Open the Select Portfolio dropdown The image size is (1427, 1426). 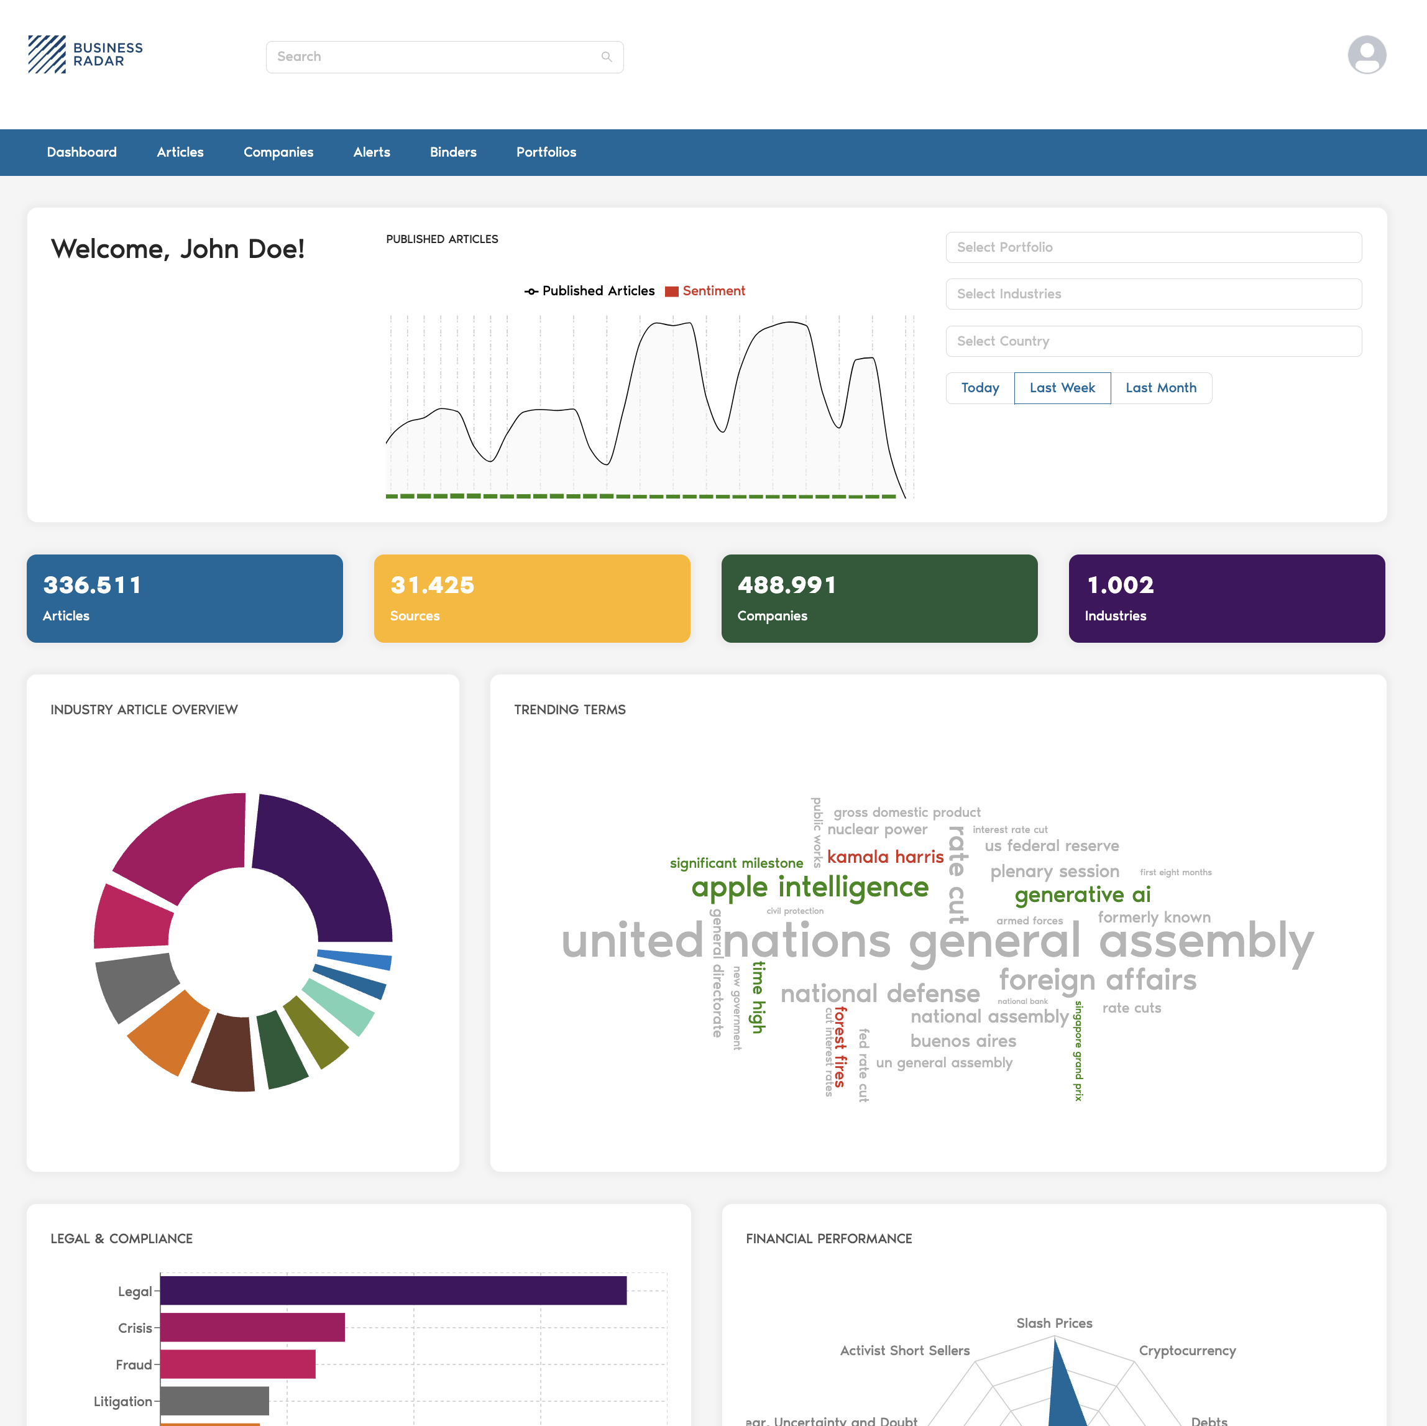tap(1153, 247)
